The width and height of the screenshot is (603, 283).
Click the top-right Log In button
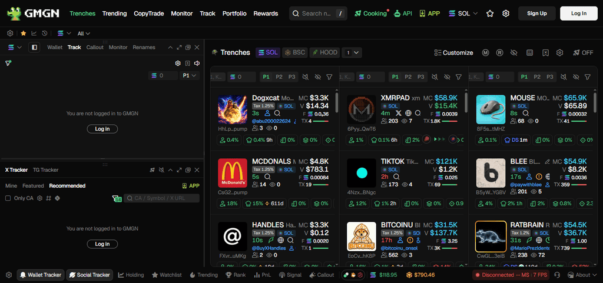tap(579, 14)
